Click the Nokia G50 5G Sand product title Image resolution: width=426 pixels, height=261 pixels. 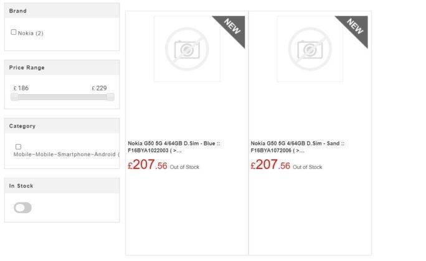click(297, 147)
